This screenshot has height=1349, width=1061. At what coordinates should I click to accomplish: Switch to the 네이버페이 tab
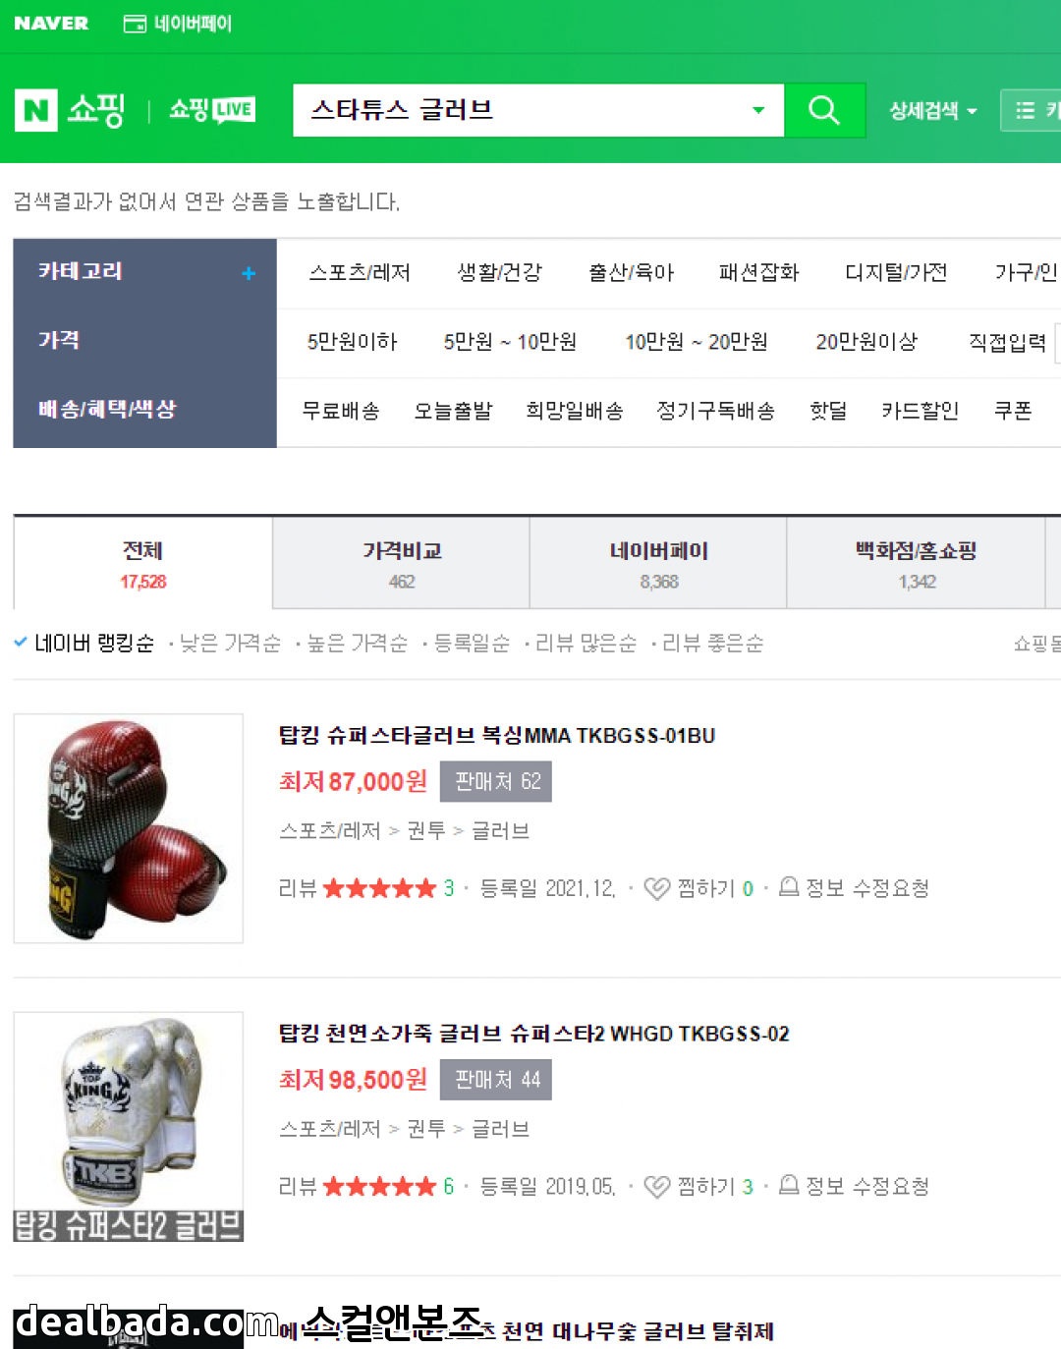(659, 563)
